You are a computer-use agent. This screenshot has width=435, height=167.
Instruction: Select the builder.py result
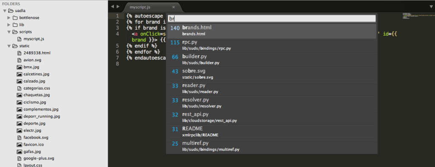[x=271, y=60]
